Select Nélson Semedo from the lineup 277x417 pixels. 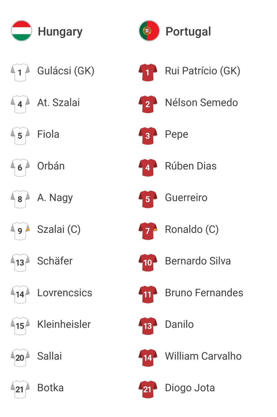[x=201, y=103]
